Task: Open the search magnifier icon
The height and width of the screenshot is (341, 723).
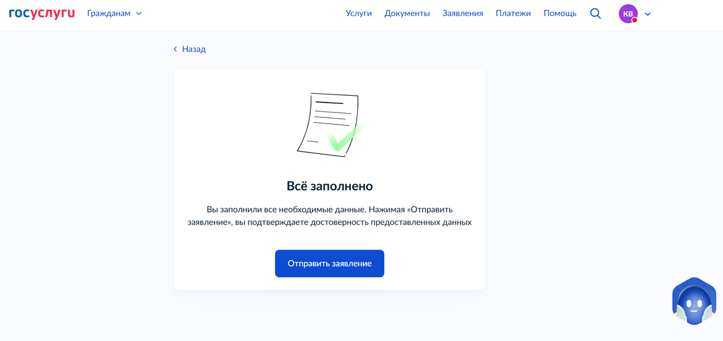Action: 595,14
